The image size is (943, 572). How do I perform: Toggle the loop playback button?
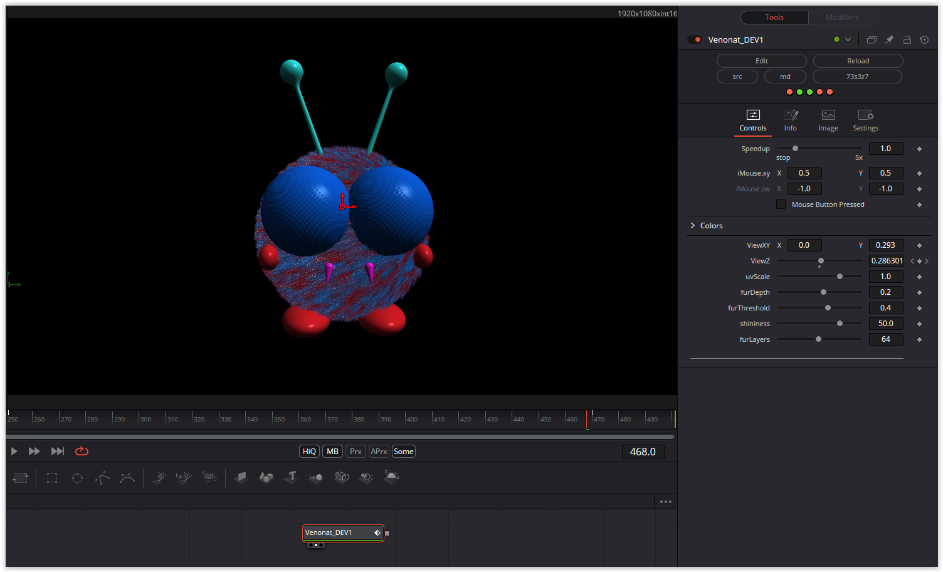tap(82, 451)
